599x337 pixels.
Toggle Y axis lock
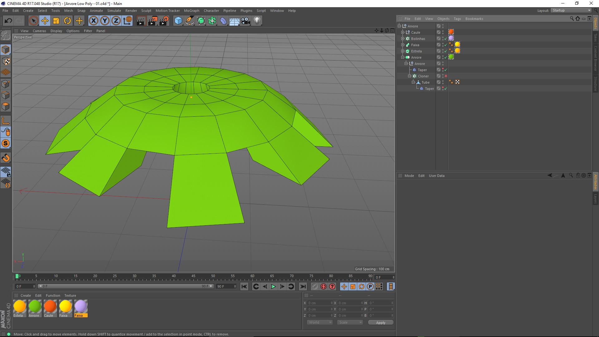click(105, 21)
